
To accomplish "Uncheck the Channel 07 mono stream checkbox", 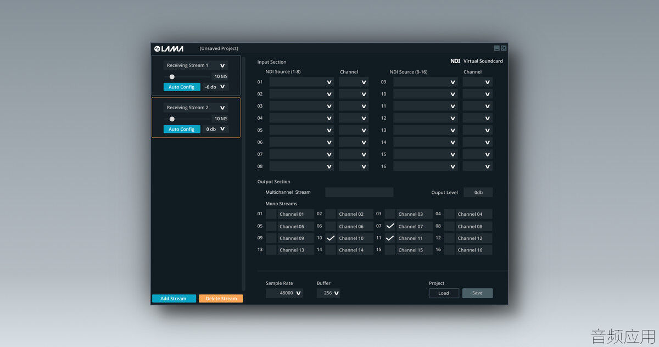I will pyautogui.click(x=390, y=226).
